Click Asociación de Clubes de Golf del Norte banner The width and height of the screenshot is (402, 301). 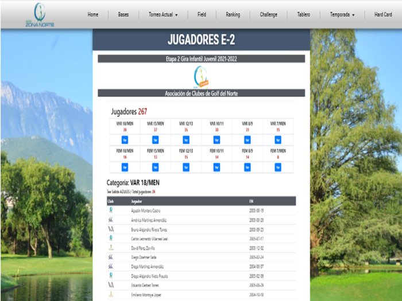pos(201,93)
